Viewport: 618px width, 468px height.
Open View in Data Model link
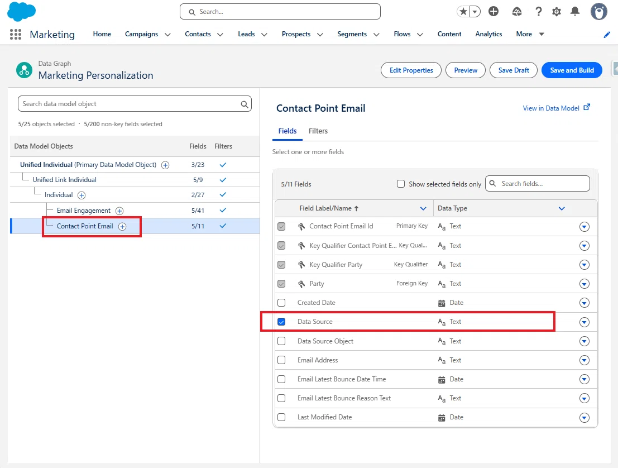(551, 108)
